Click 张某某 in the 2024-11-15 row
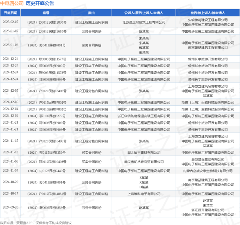 click(144, 141)
